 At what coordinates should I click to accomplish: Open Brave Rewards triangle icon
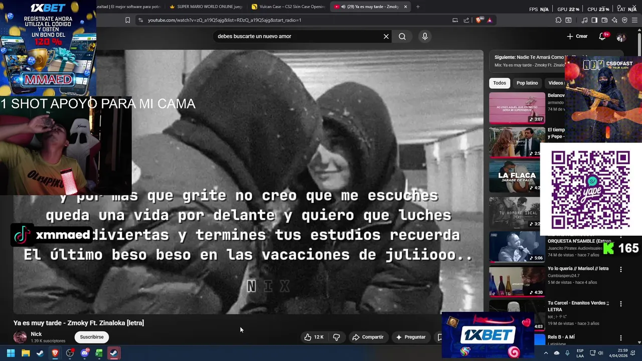coord(490,20)
